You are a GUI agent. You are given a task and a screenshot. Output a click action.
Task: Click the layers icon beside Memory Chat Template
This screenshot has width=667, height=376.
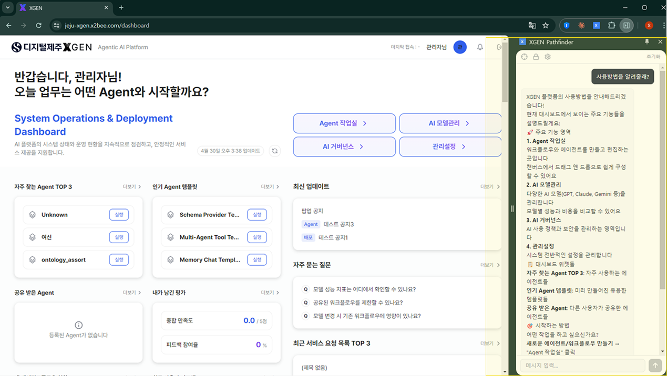170,259
